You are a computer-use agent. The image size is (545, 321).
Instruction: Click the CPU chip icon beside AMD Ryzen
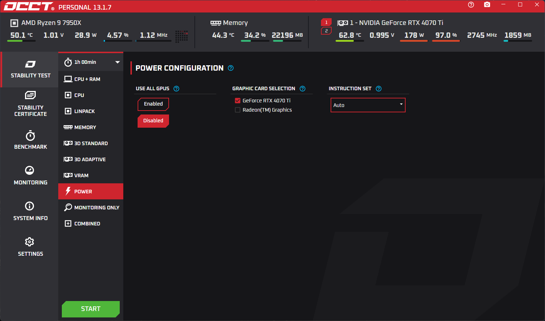point(14,23)
